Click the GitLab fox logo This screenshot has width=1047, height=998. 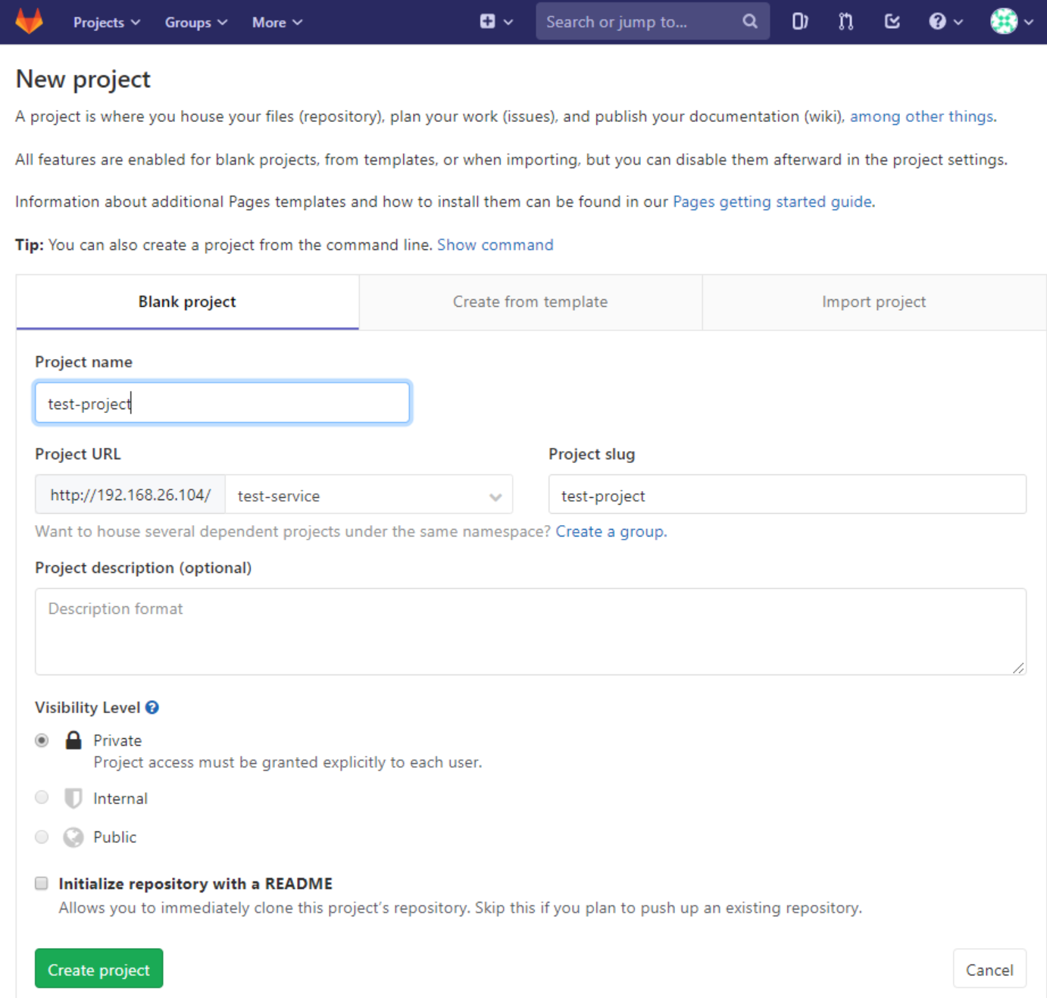pos(29,21)
